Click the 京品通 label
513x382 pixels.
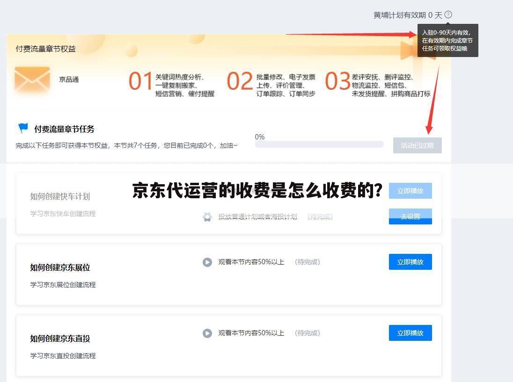(x=69, y=79)
